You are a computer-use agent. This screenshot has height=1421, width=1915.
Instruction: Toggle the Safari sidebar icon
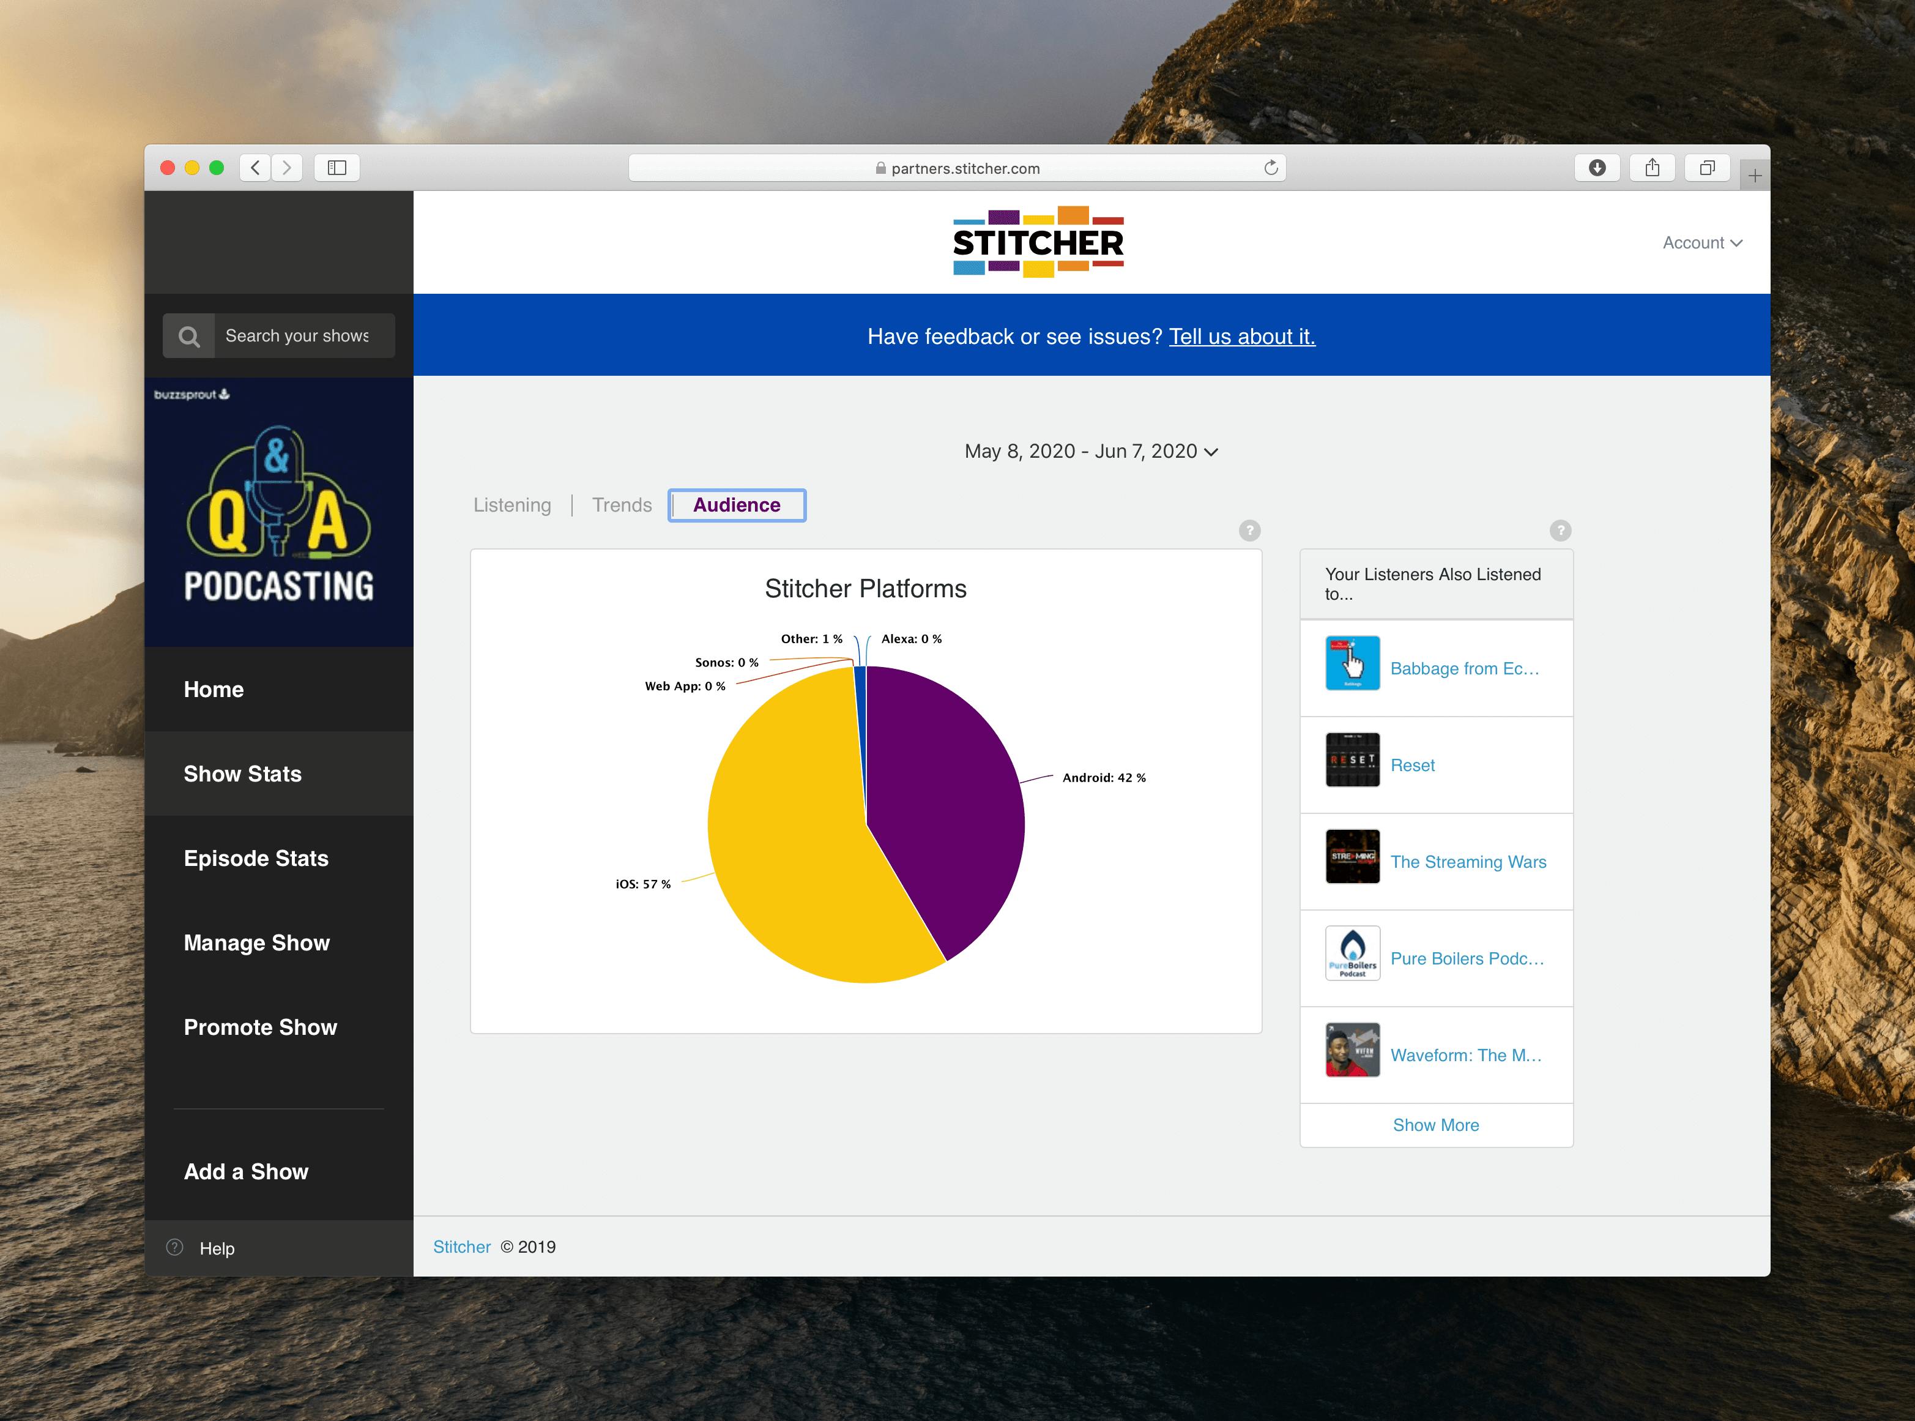coord(337,168)
